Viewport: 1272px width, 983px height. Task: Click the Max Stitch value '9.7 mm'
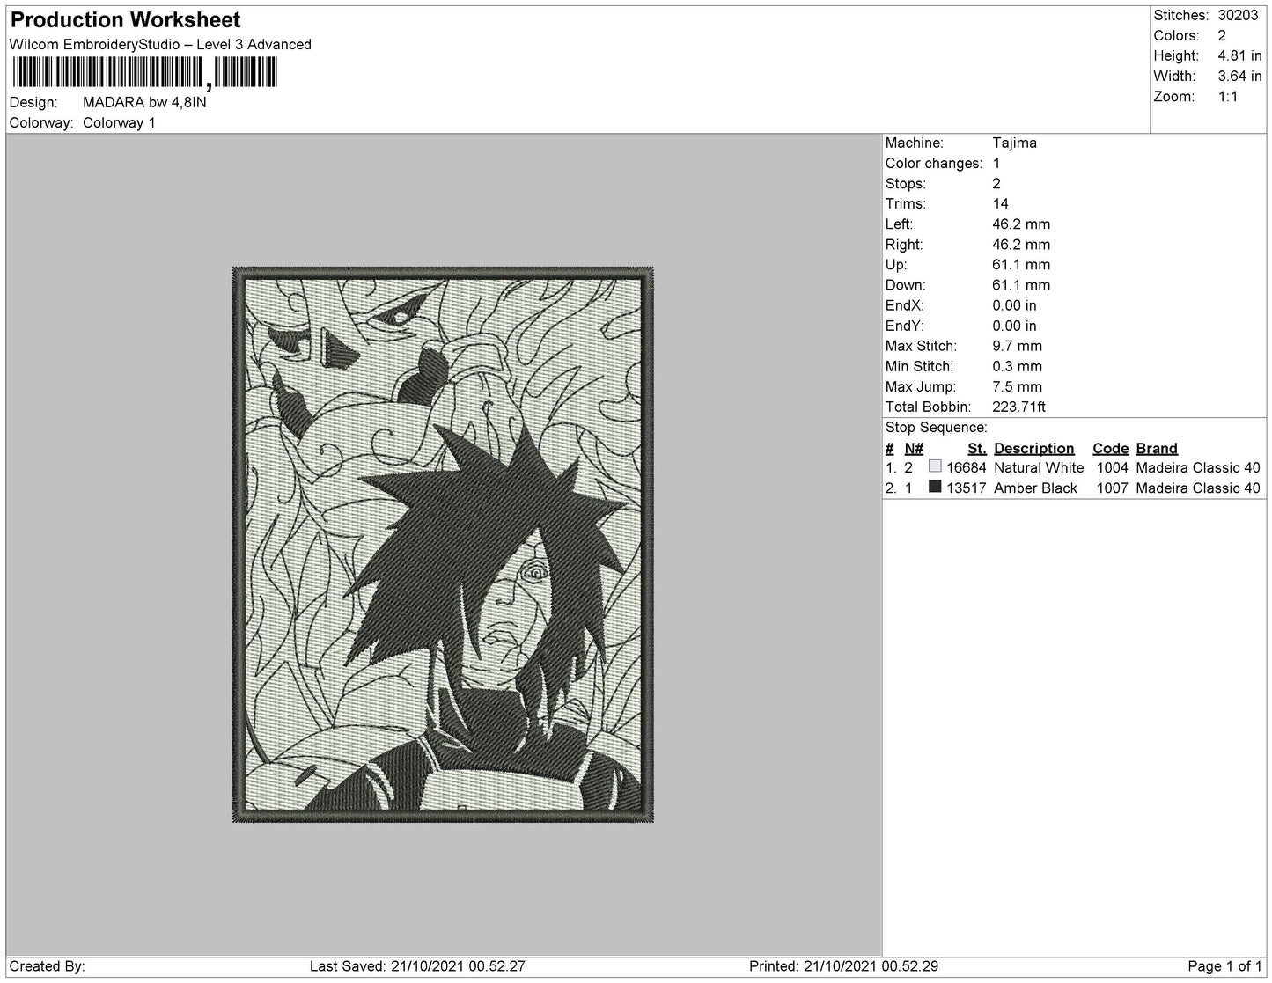click(1017, 346)
